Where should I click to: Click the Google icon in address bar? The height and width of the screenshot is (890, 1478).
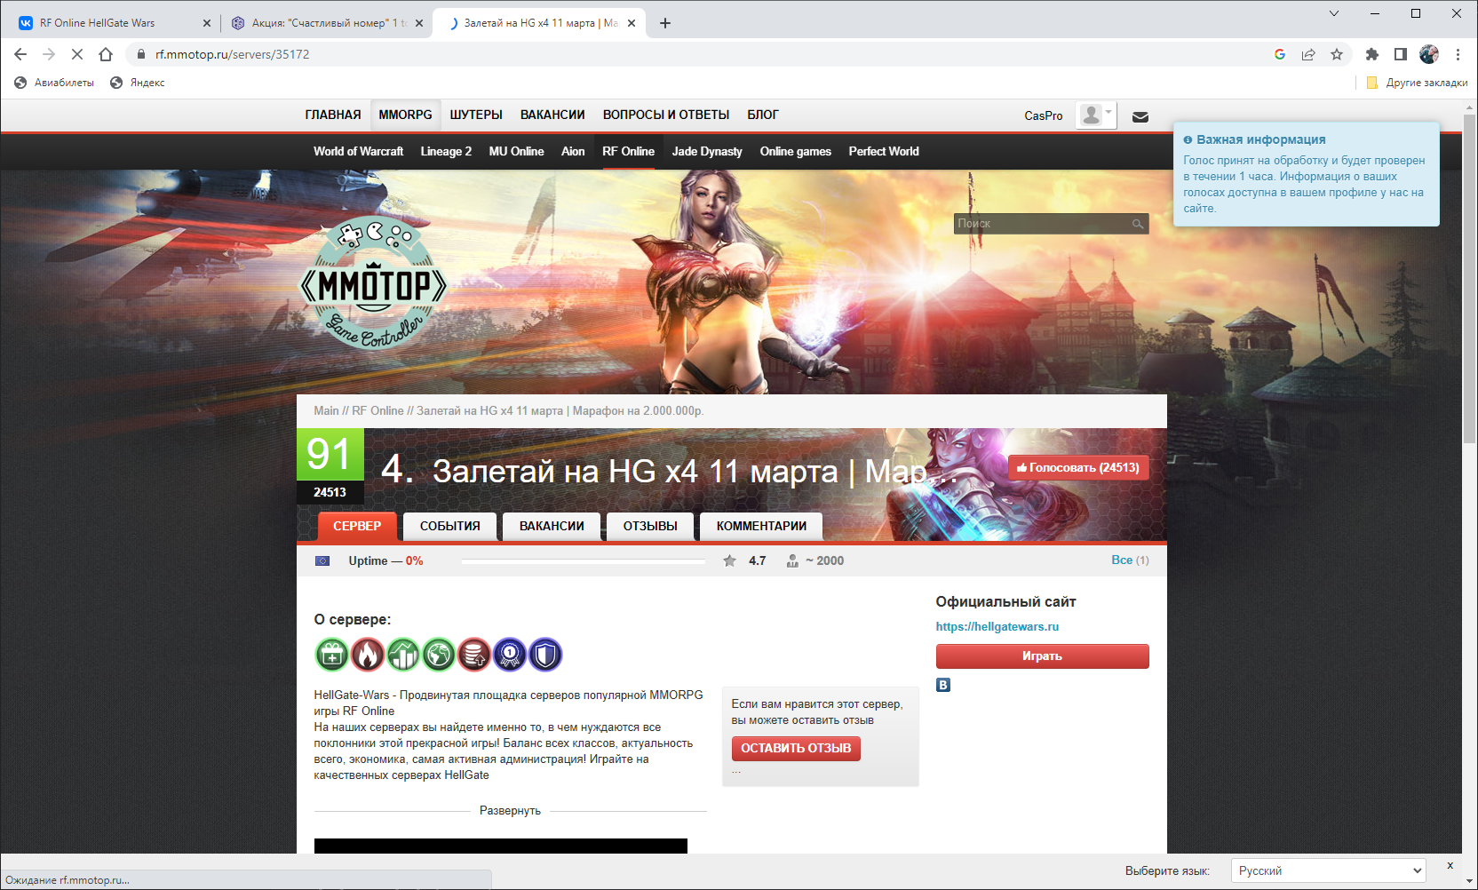(1280, 54)
